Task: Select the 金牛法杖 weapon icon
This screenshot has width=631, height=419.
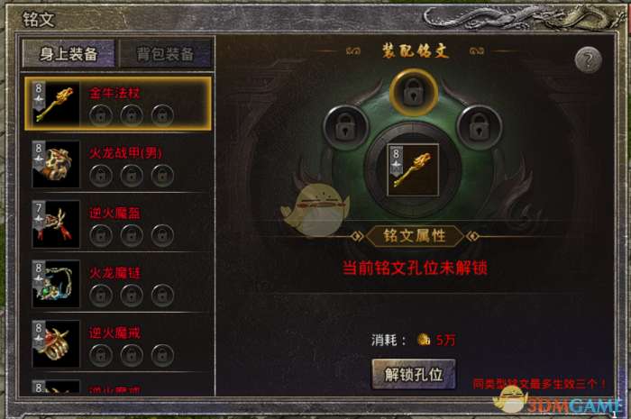Action: tap(56, 104)
